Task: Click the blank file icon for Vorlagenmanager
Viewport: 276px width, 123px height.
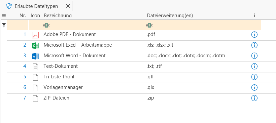Action: point(35,88)
